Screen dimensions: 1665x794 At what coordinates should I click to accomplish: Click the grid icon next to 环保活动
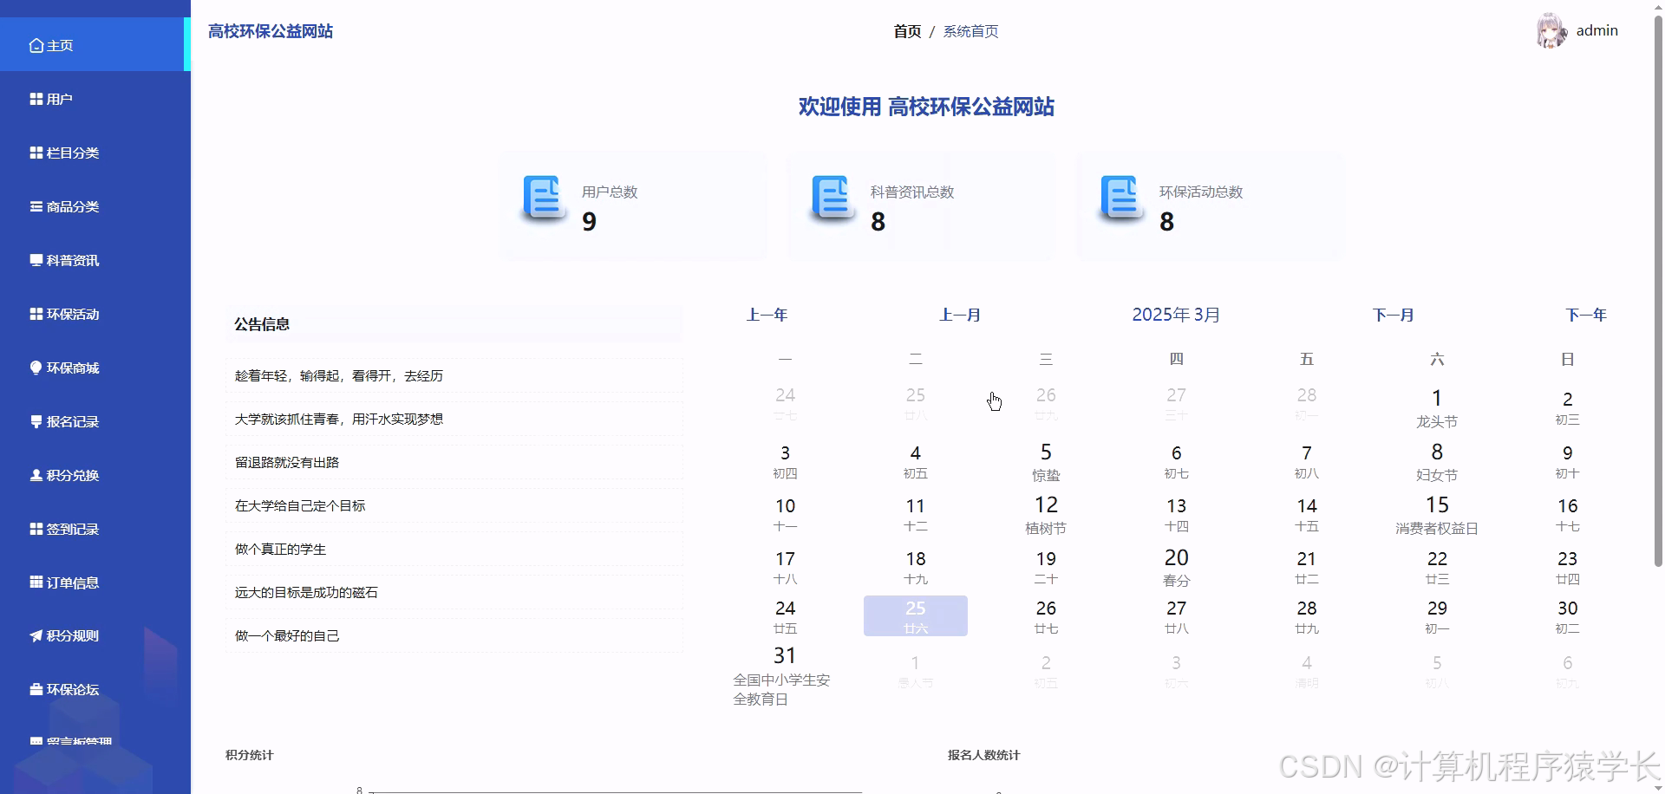[36, 314]
